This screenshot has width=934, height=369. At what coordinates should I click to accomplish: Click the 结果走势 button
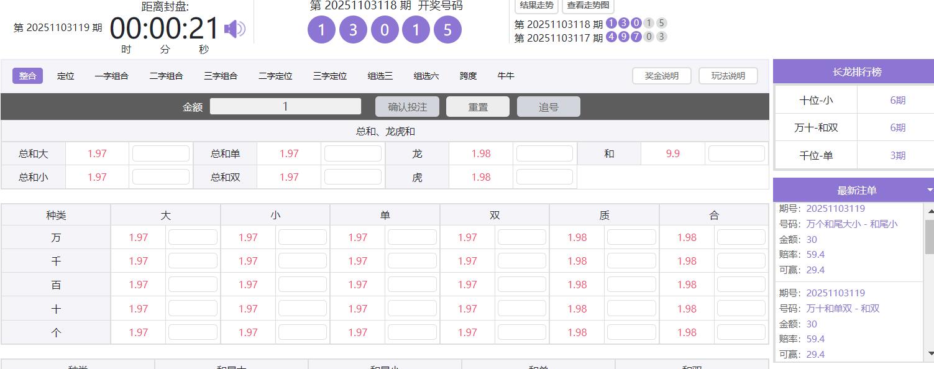coord(535,6)
